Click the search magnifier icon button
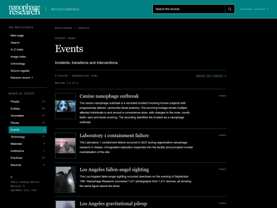 (x=230, y=9)
